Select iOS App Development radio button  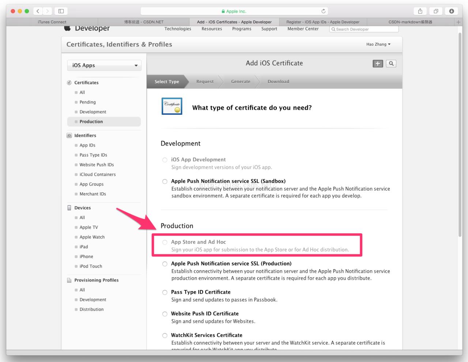[165, 160]
